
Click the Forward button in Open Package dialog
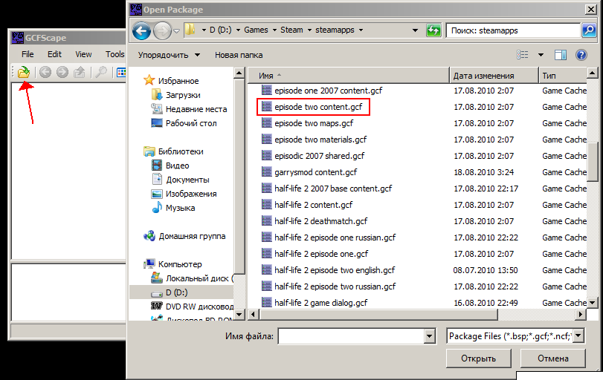coord(162,30)
